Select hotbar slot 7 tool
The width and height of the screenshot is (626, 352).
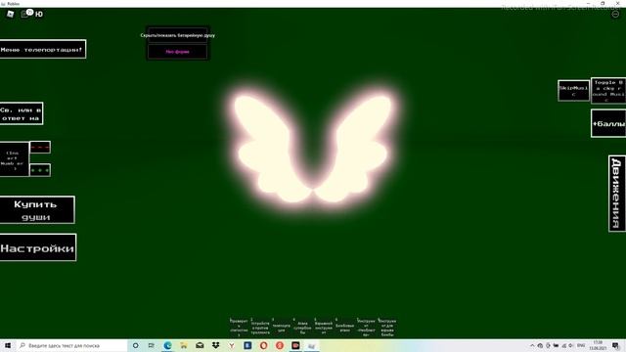point(366,328)
